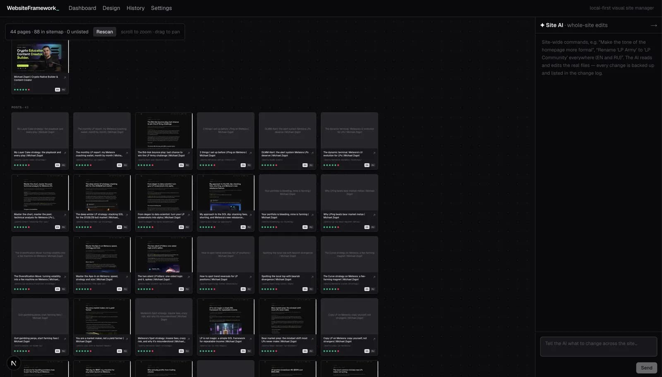Screen dimensions: 662x377
Task: Click the round N badge at bottom left
Action: pos(14,363)
